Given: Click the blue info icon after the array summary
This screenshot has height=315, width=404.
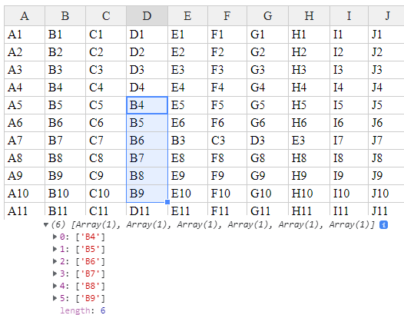Looking at the screenshot, I should (383, 225).
